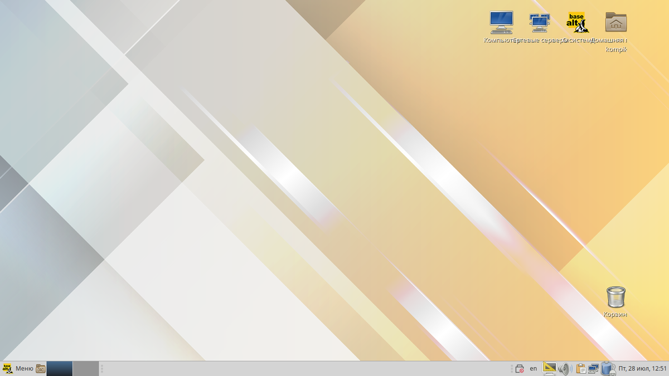Change keyboard layout via en indicator

pyautogui.click(x=534, y=368)
